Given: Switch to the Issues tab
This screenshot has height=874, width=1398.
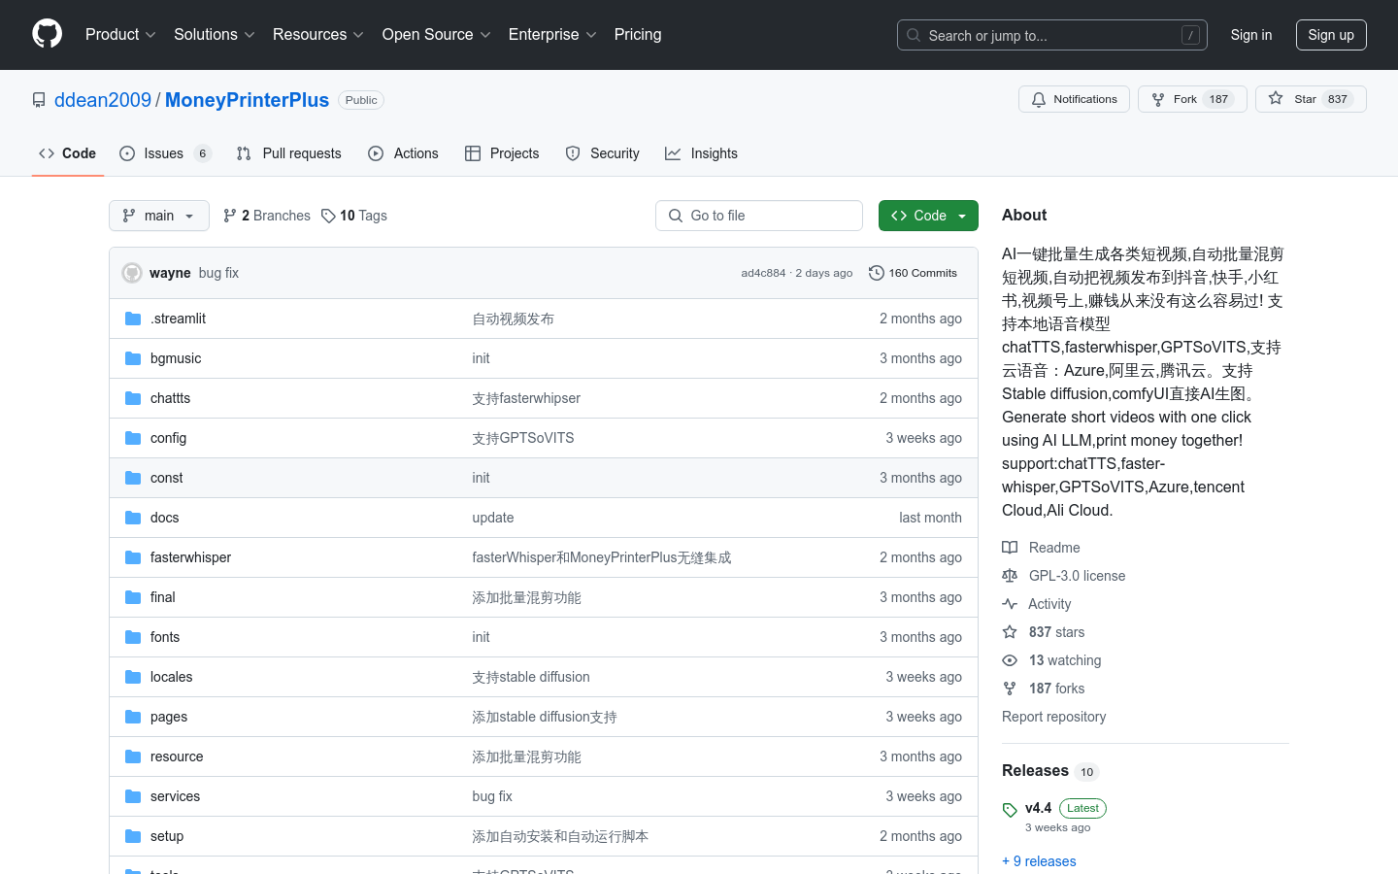Looking at the screenshot, I should [x=165, y=153].
